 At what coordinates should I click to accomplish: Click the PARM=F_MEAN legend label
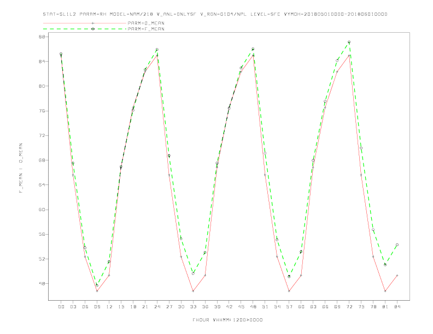tap(146, 29)
